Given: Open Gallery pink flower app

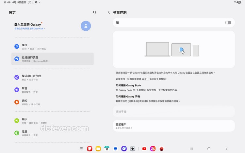Looking at the screenshot, I should (153, 149).
